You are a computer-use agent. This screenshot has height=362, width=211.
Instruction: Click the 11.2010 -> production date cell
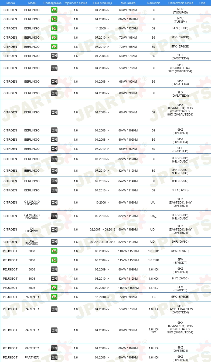[102, 297]
